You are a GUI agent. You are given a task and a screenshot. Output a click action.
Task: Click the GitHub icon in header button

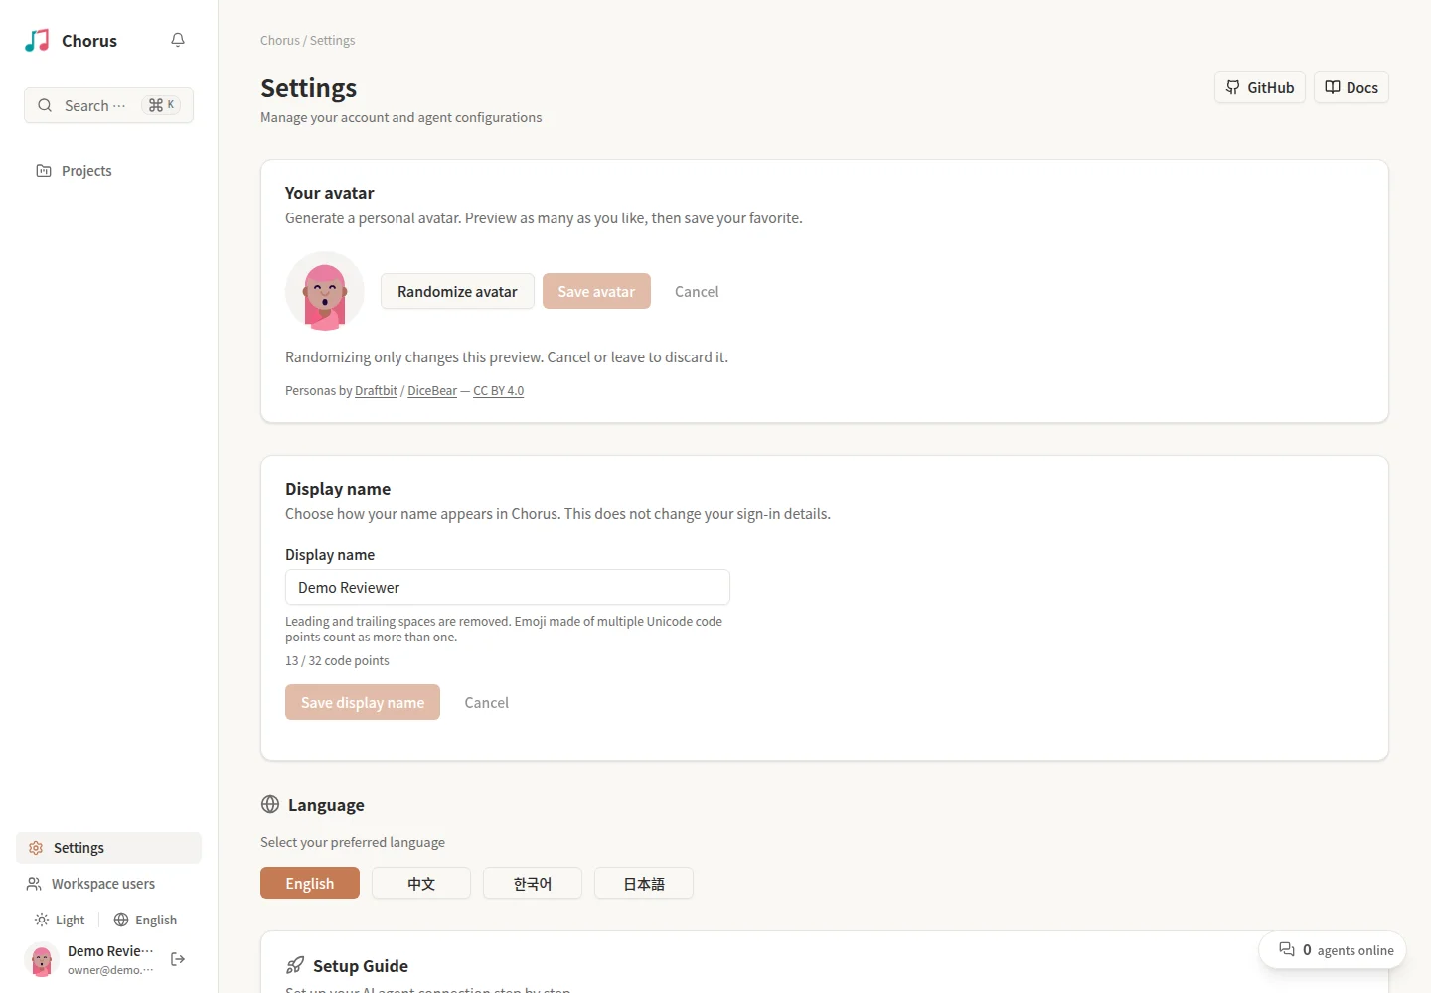1233,87
